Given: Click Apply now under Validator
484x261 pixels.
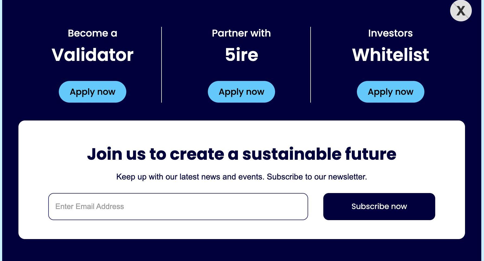Looking at the screenshot, I should pos(92,92).
